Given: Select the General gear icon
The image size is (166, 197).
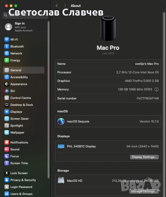Looking at the screenshot, I should pyautogui.click(x=7, y=70).
